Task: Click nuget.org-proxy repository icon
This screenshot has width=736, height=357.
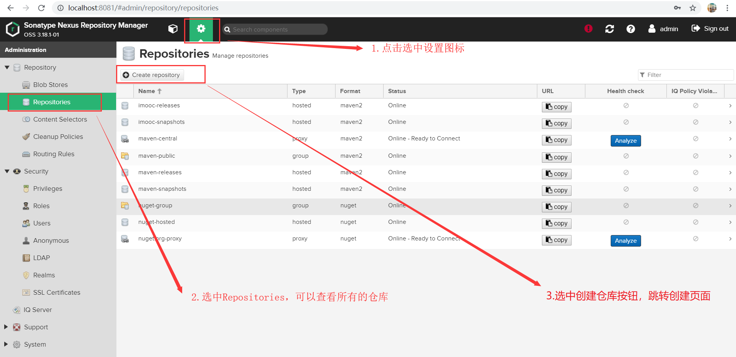Action: pyautogui.click(x=125, y=239)
